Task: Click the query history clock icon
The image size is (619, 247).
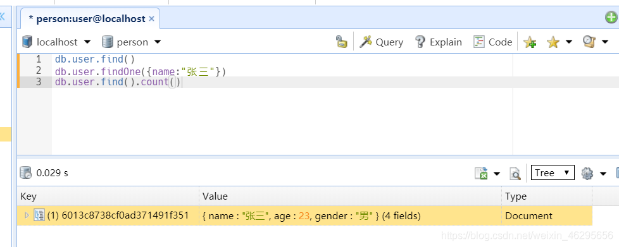Action: (589, 42)
